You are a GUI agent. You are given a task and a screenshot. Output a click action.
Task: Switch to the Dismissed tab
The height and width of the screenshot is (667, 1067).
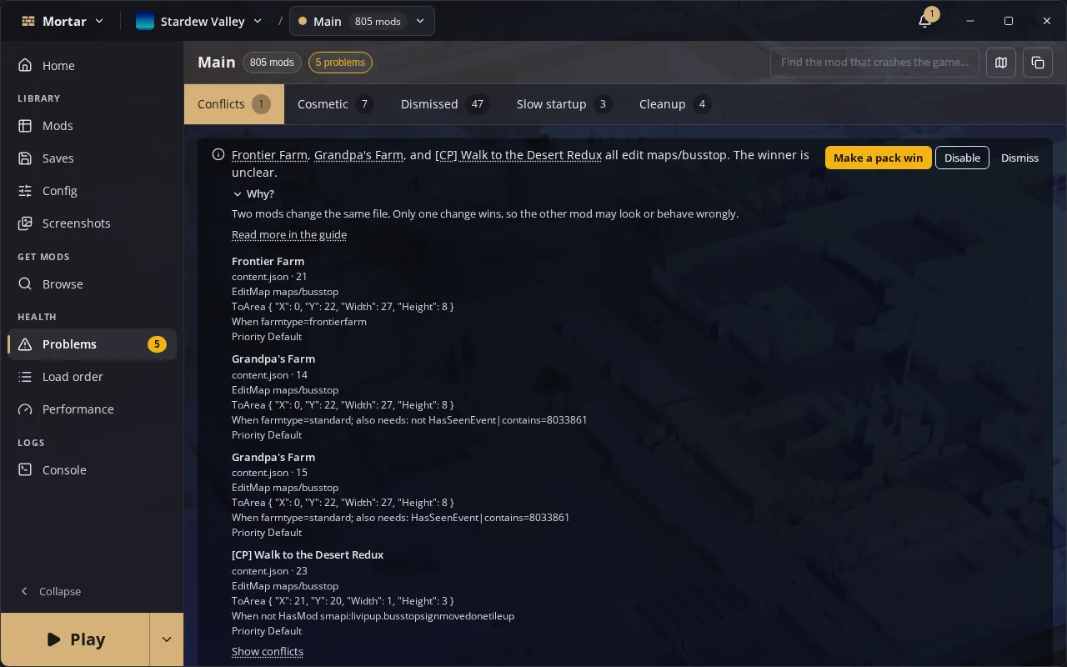coord(444,104)
